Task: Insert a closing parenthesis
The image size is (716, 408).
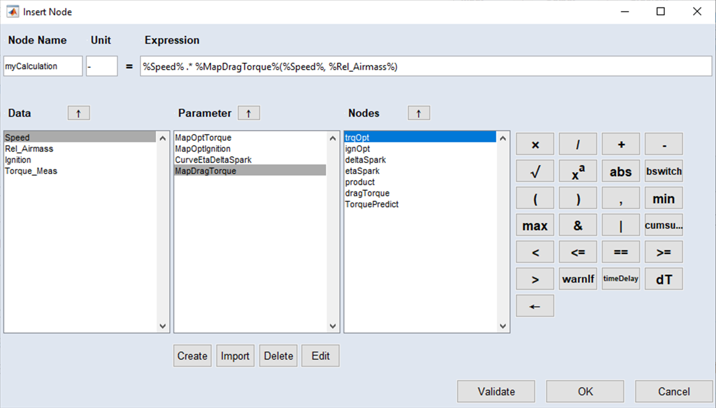Action: pyautogui.click(x=578, y=199)
